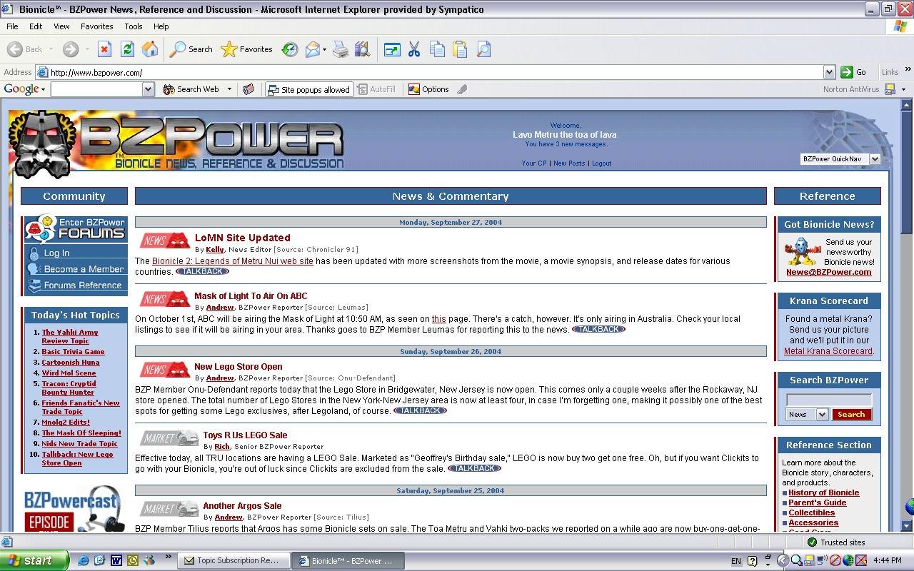The width and height of the screenshot is (914, 571).
Task: Open the File menu
Action: [12, 26]
